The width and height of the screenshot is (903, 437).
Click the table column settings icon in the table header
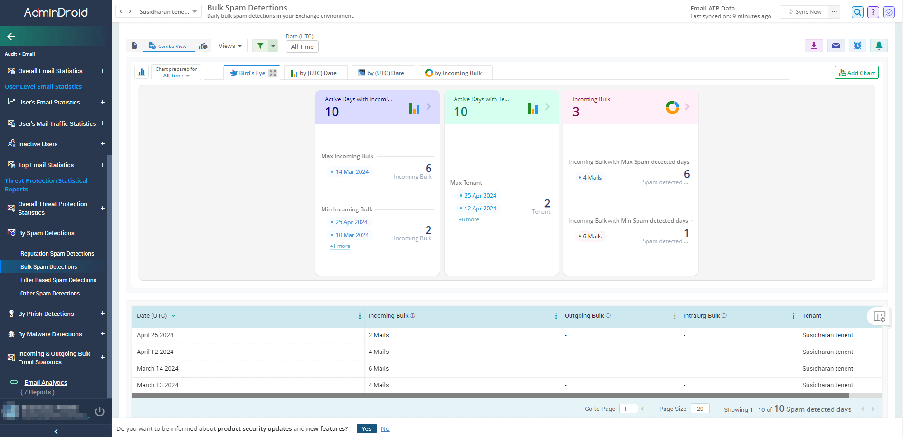(x=880, y=316)
